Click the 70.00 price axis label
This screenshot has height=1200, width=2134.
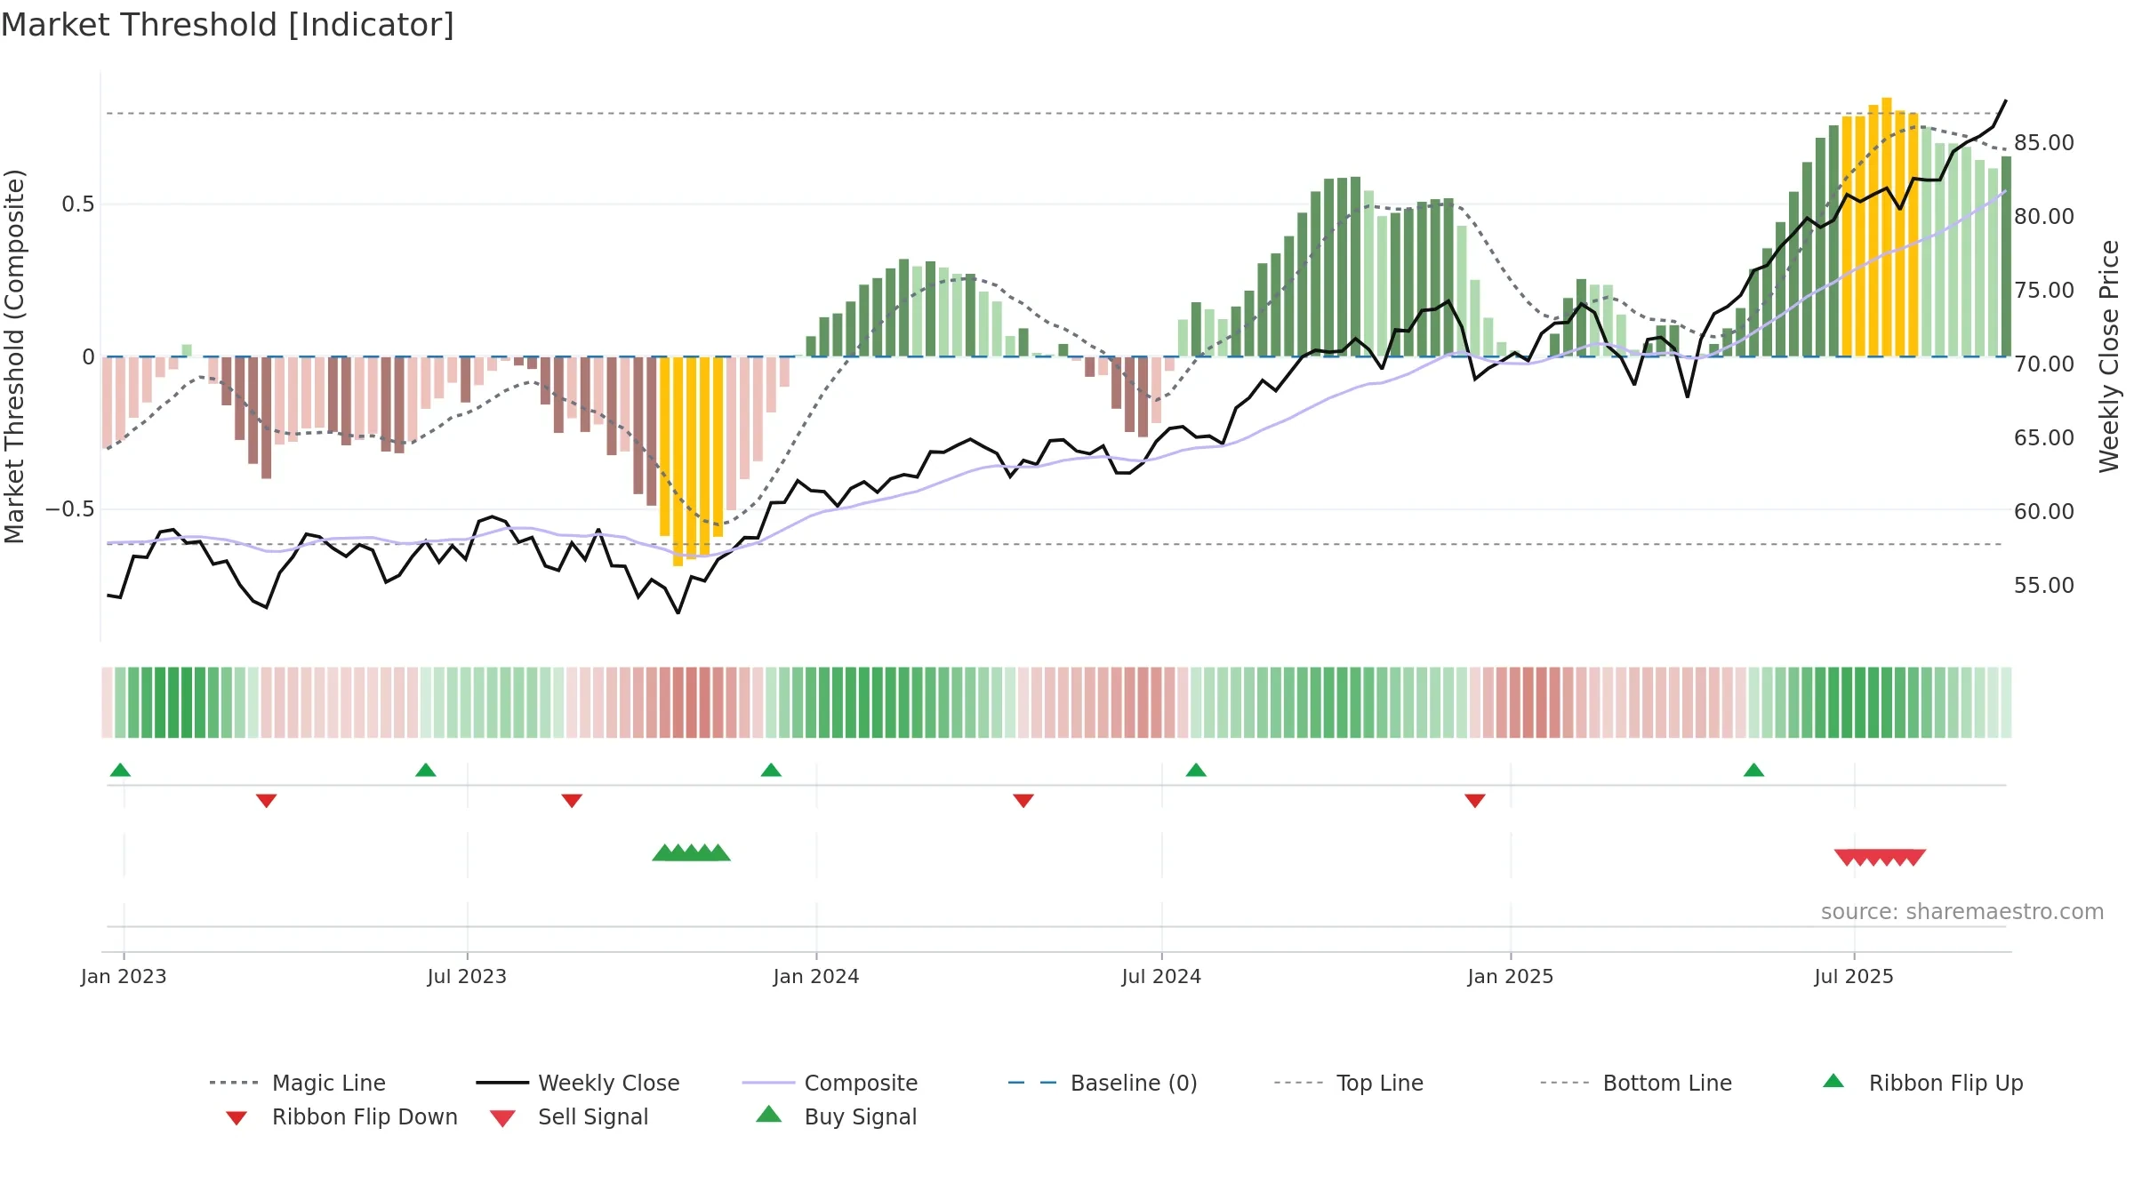(x=2044, y=364)
